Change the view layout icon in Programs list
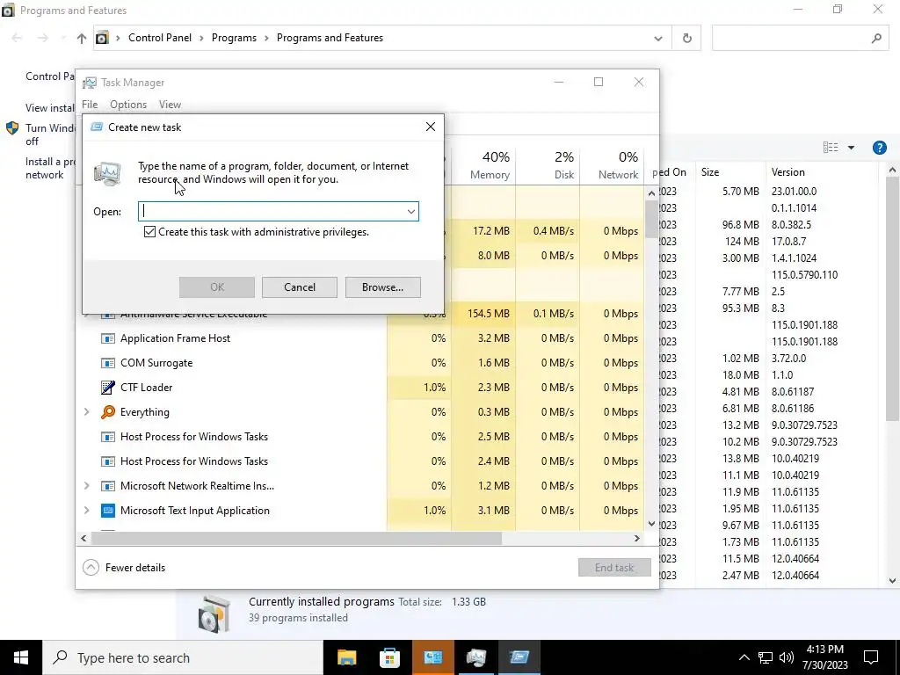 point(831,148)
